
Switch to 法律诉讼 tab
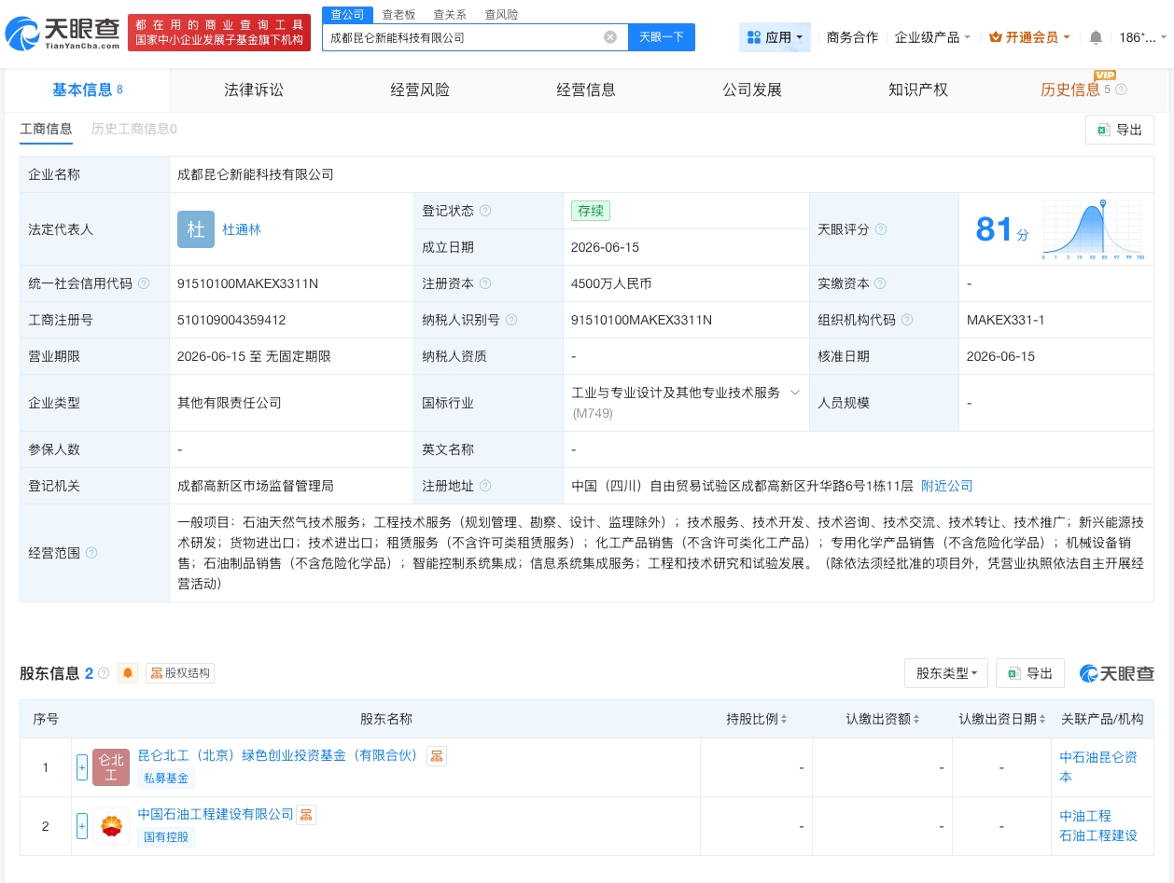pyautogui.click(x=254, y=90)
